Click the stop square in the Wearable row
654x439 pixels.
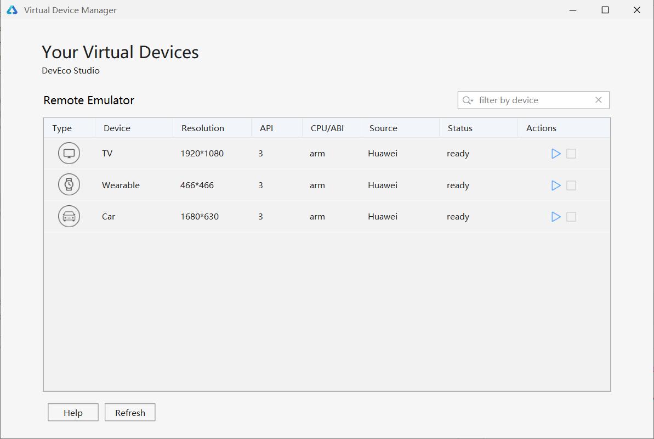571,185
